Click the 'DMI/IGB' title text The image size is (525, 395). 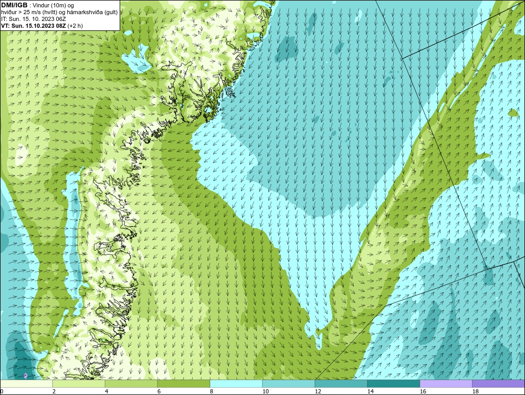click(x=14, y=5)
